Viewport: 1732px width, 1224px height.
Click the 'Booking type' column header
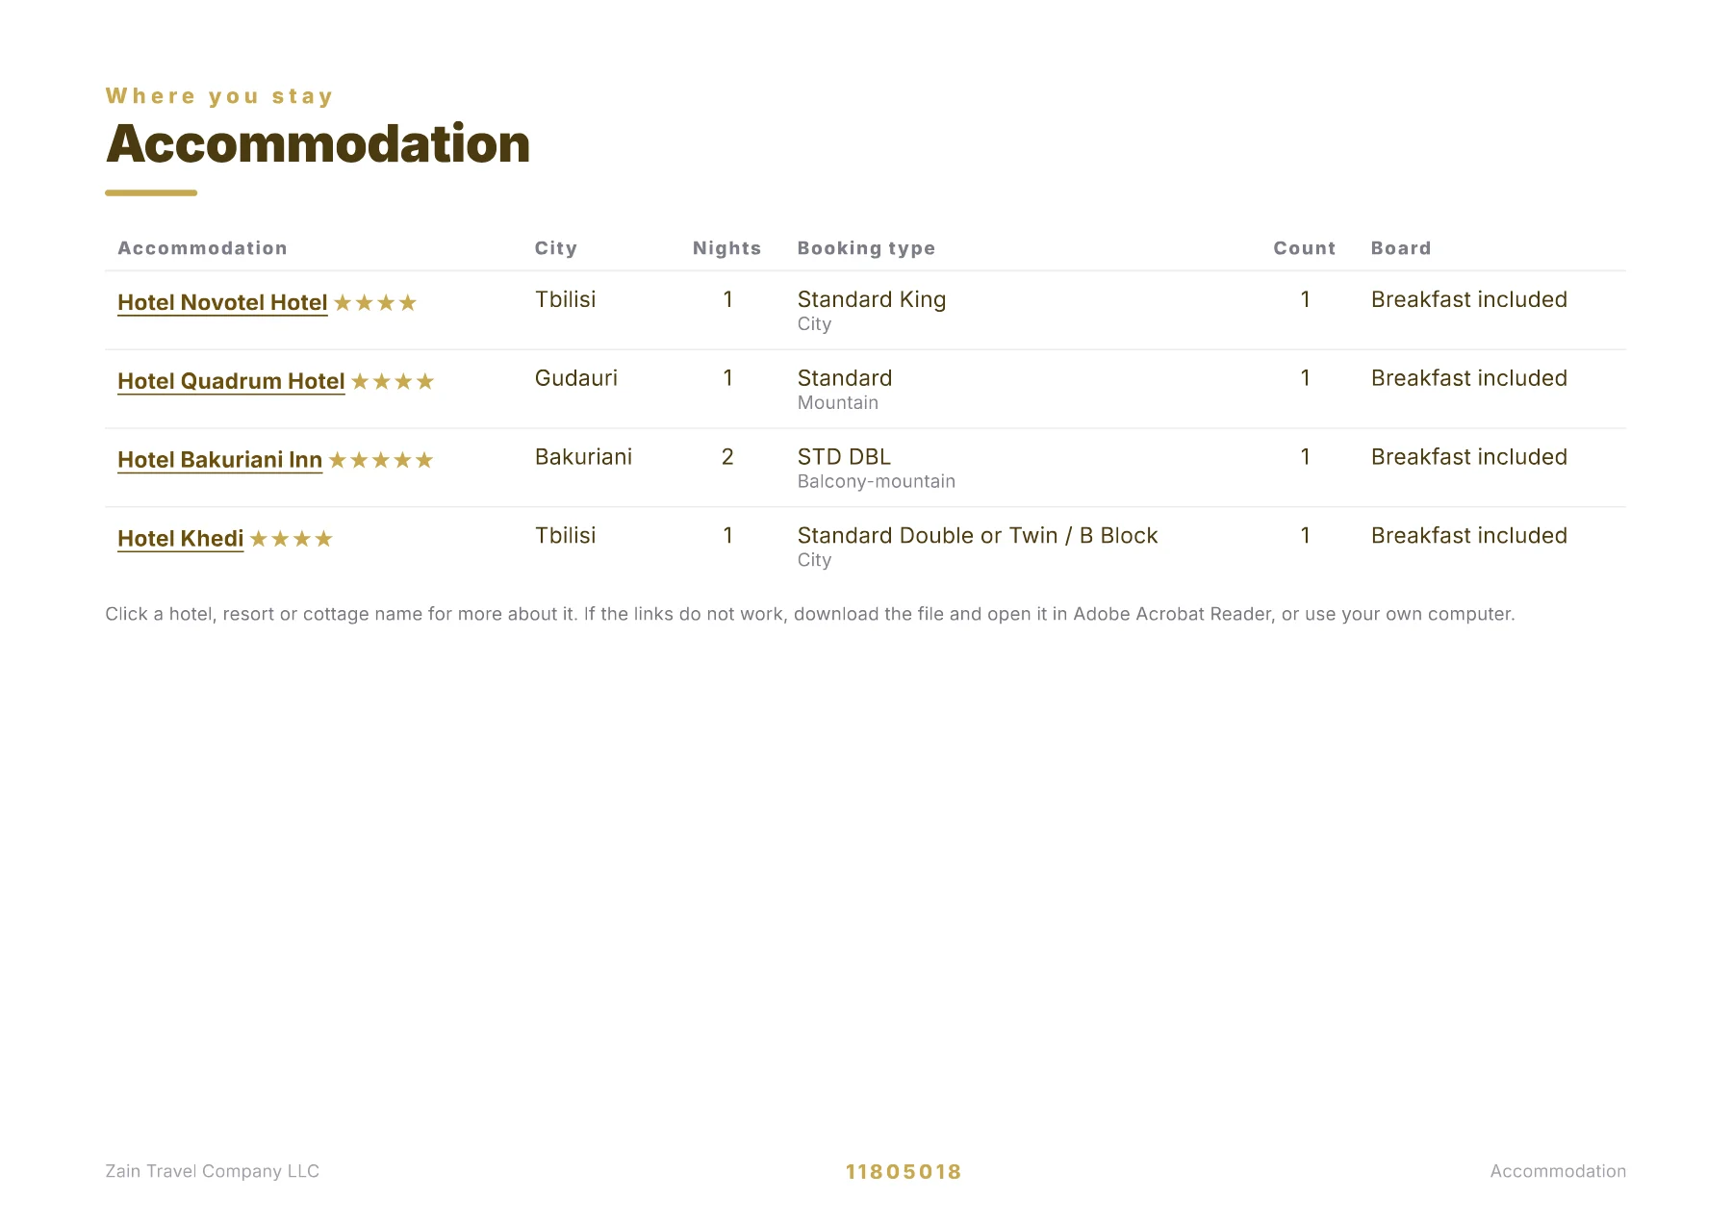coord(866,248)
